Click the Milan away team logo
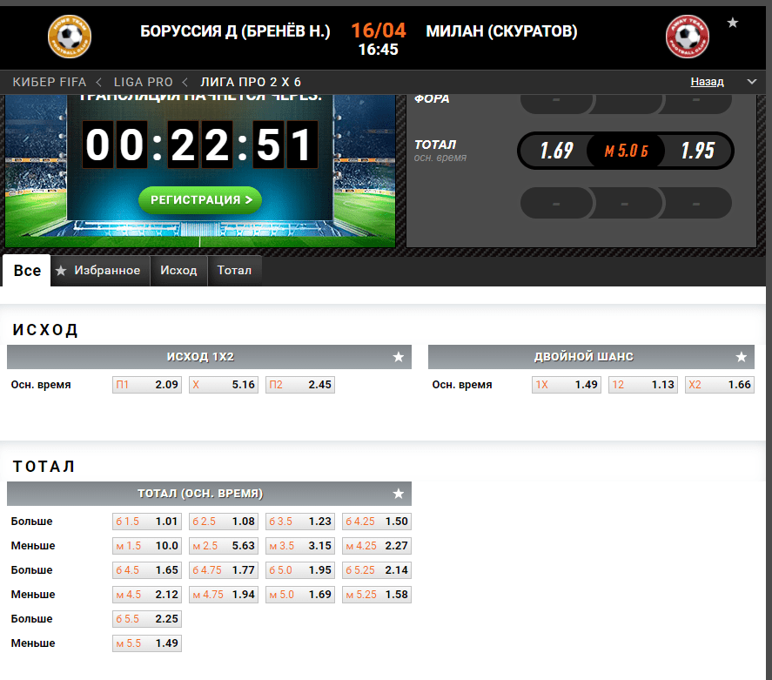This screenshot has width=772, height=680. 688,37
